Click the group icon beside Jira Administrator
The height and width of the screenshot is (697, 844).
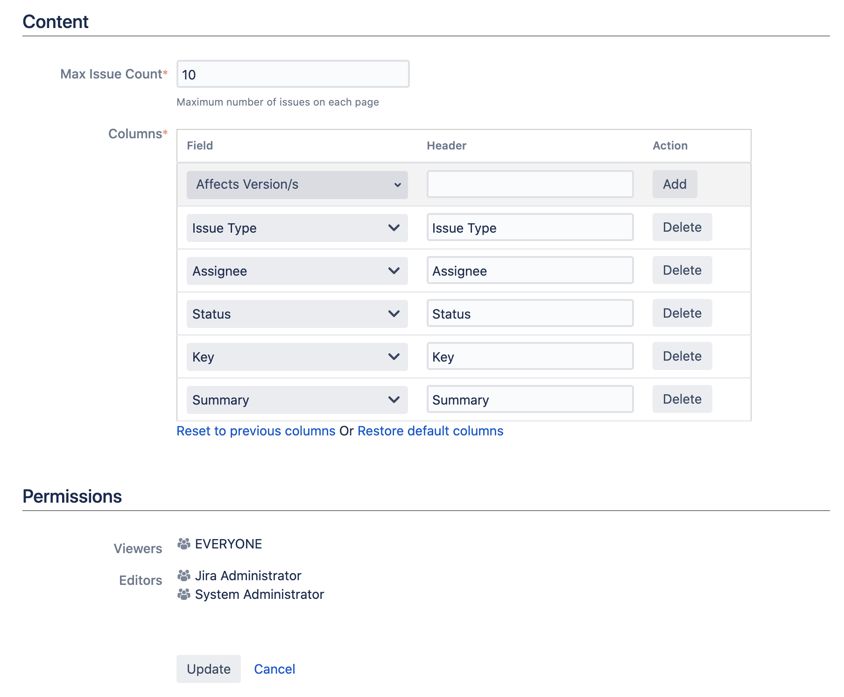coord(184,576)
